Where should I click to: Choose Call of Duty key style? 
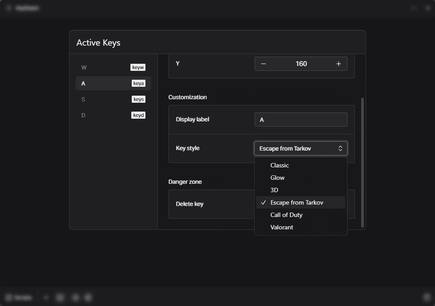tap(286, 215)
